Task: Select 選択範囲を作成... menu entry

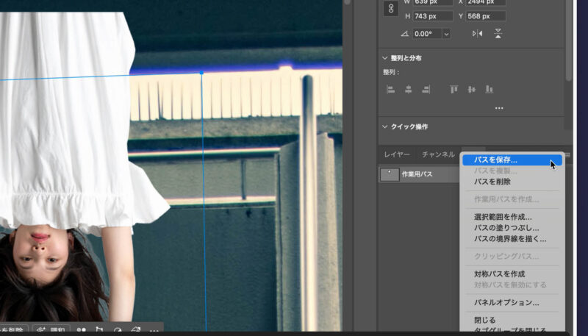Action: coord(503,217)
